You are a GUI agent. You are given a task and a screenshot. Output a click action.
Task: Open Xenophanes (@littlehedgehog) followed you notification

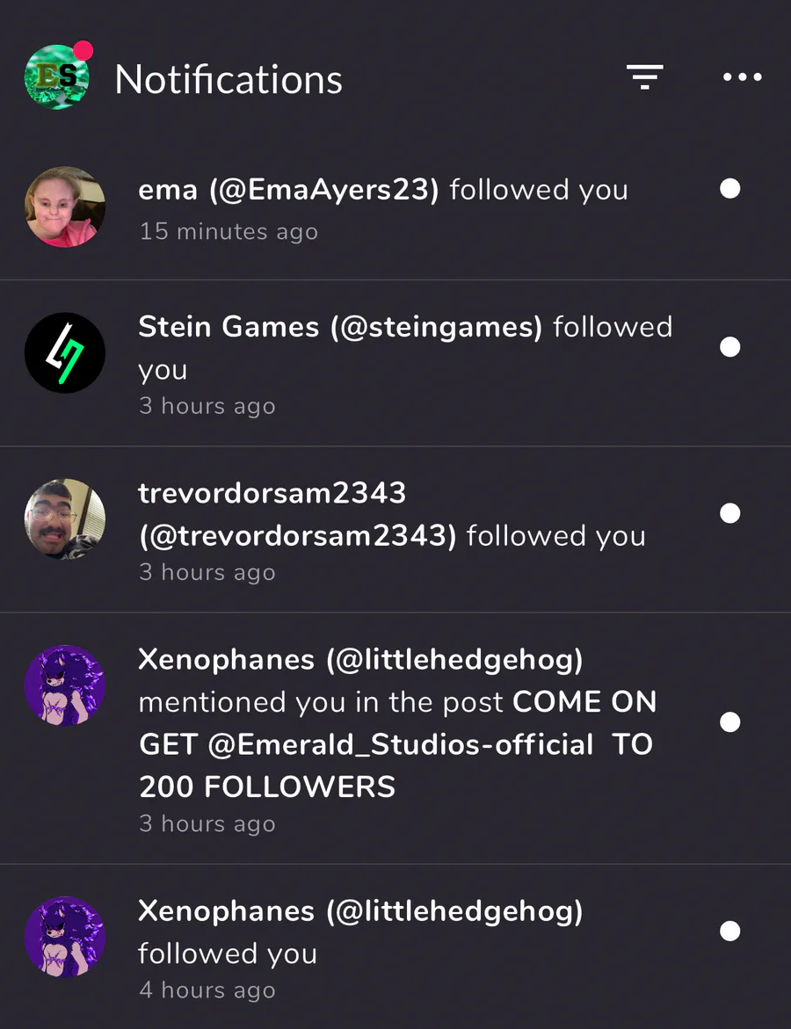[395, 946]
